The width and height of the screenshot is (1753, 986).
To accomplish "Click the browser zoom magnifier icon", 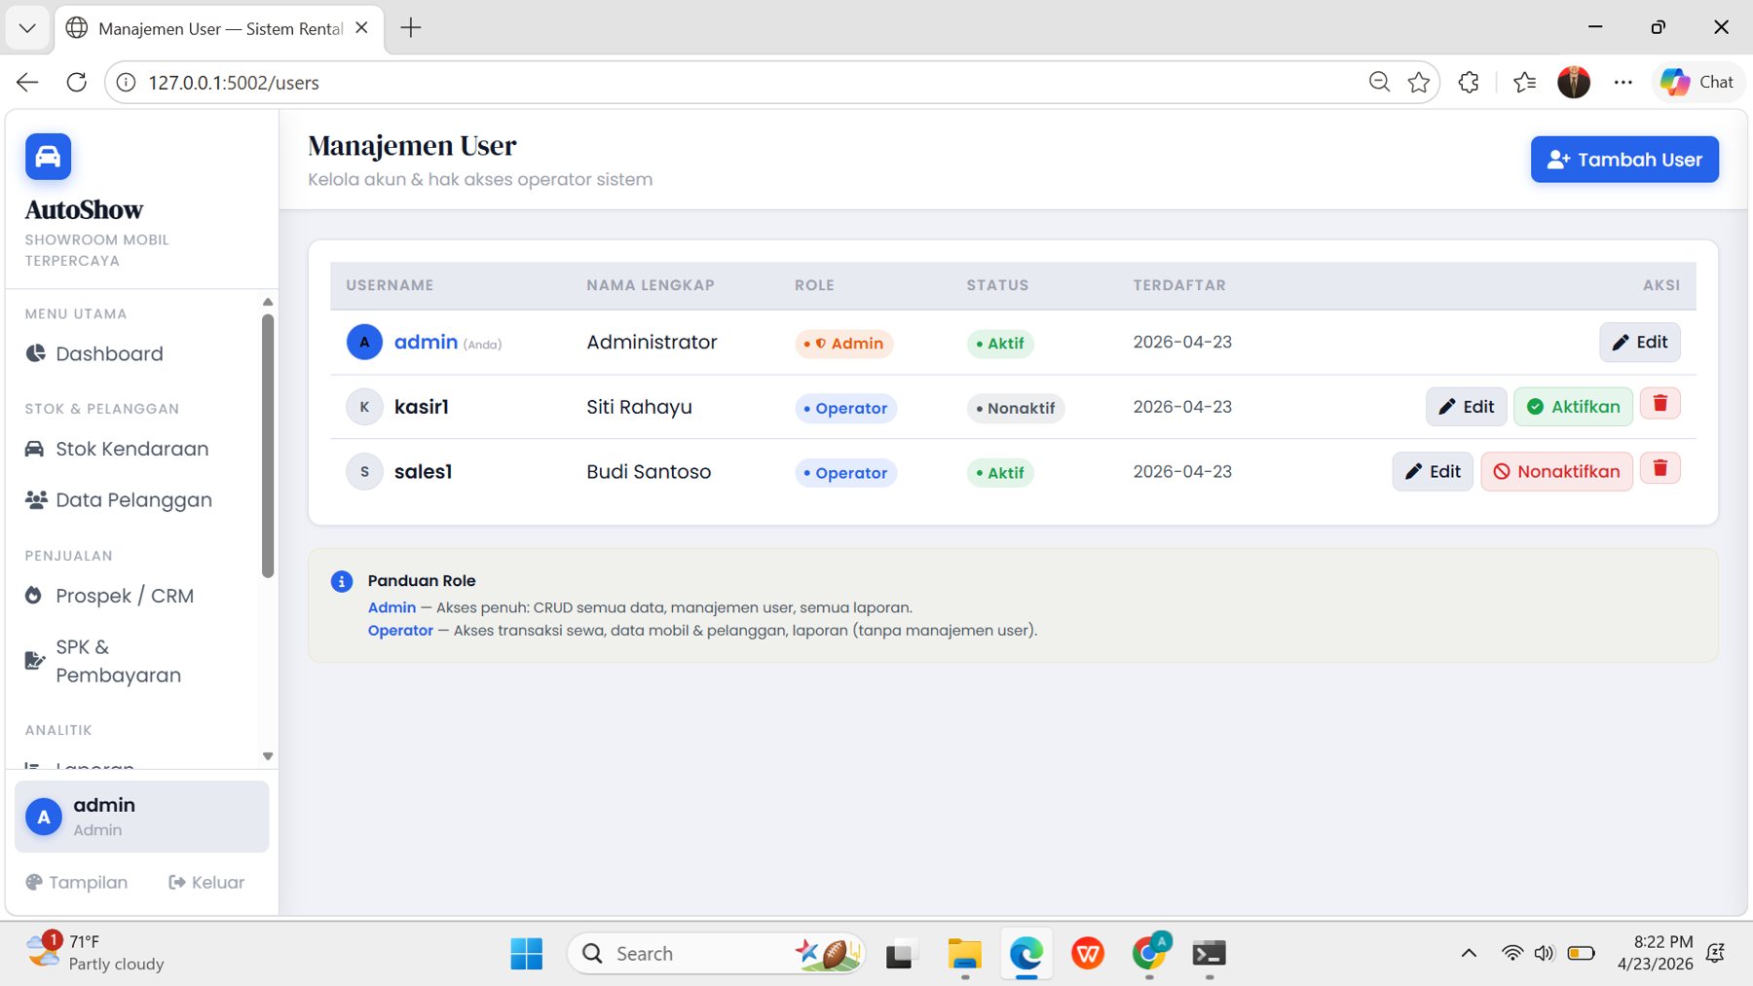I will click(x=1378, y=83).
